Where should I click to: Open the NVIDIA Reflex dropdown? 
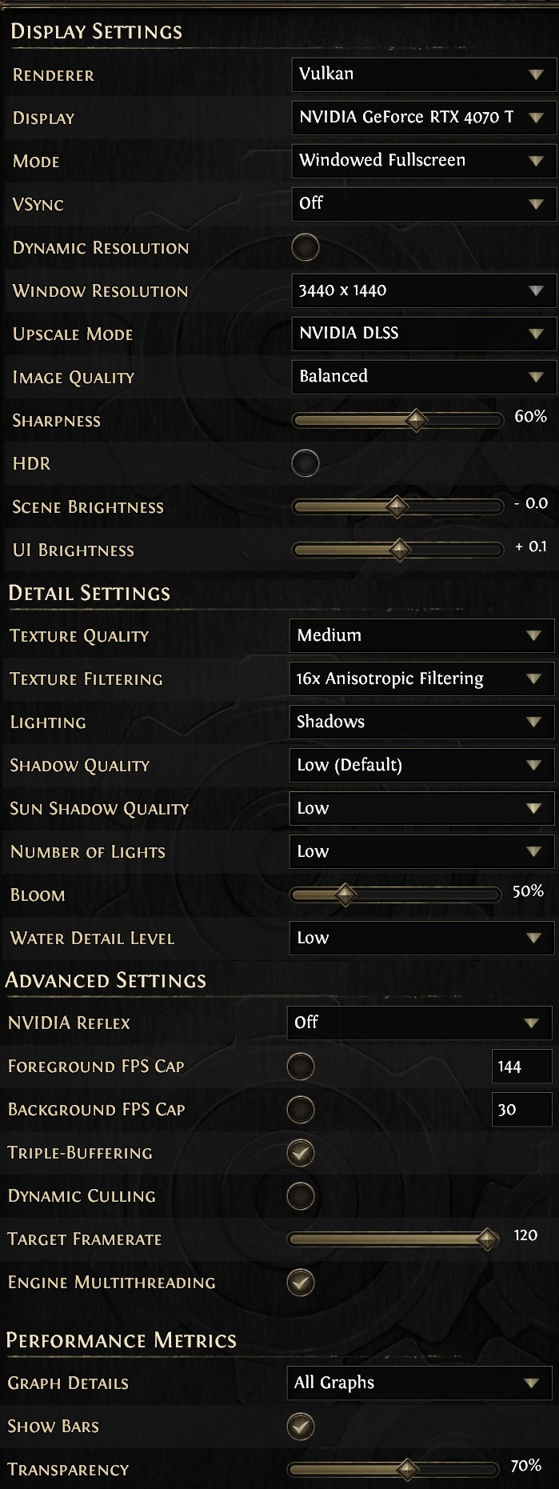[x=419, y=1023]
